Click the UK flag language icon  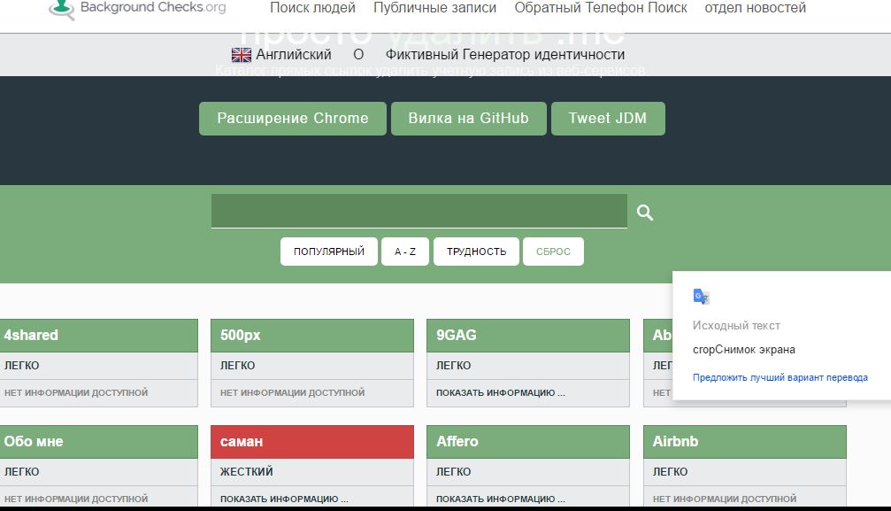(x=241, y=55)
